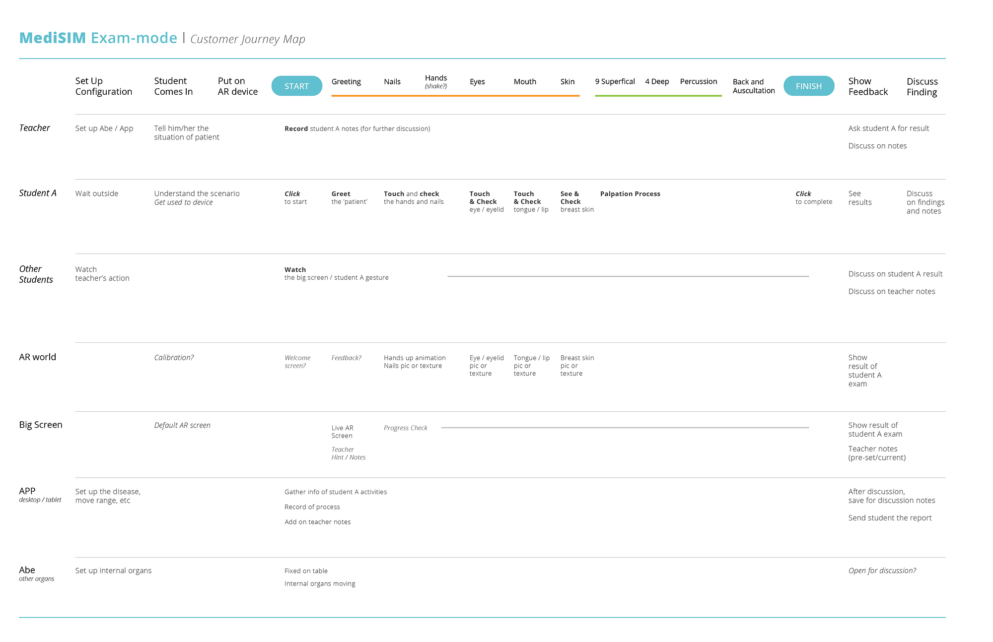
Task: Click the Palpation Process label
Action: (x=630, y=194)
